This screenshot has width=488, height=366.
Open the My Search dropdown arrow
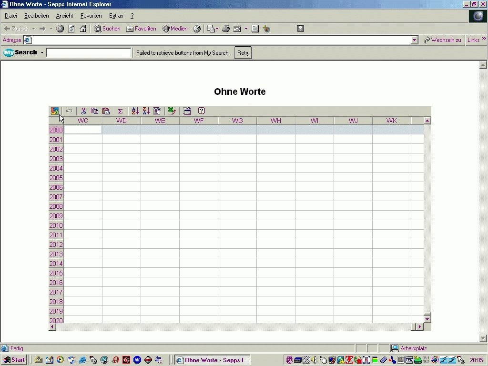(42, 53)
